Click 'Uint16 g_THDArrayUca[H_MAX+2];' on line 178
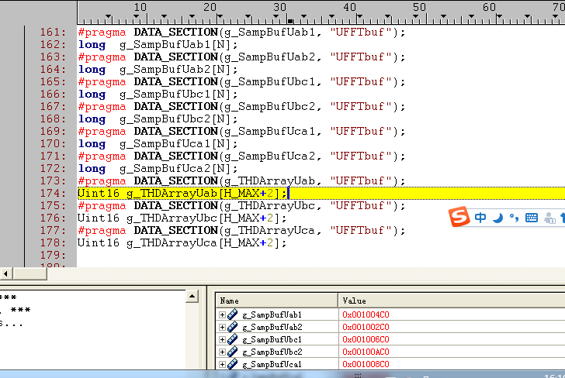 pos(182,242)
